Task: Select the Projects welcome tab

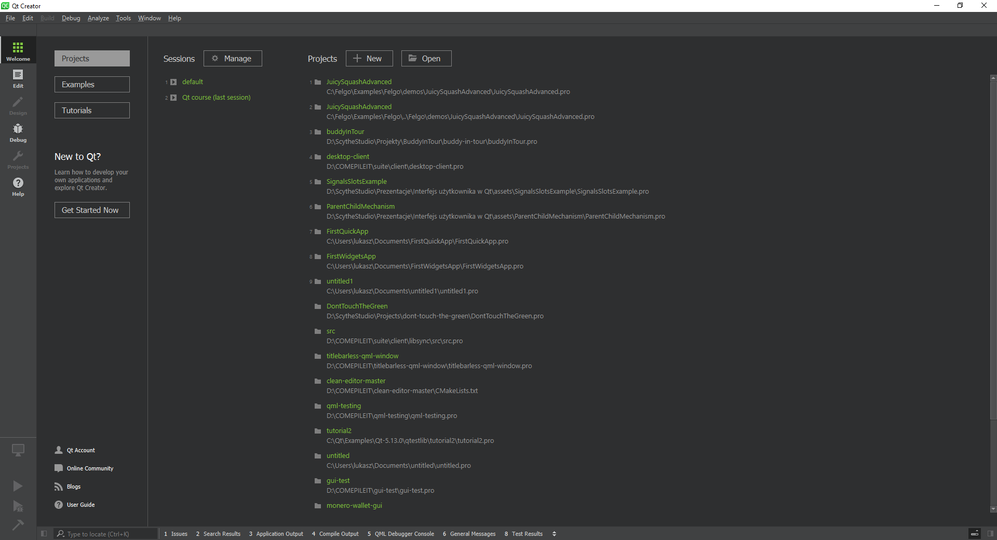Action: 92,59
